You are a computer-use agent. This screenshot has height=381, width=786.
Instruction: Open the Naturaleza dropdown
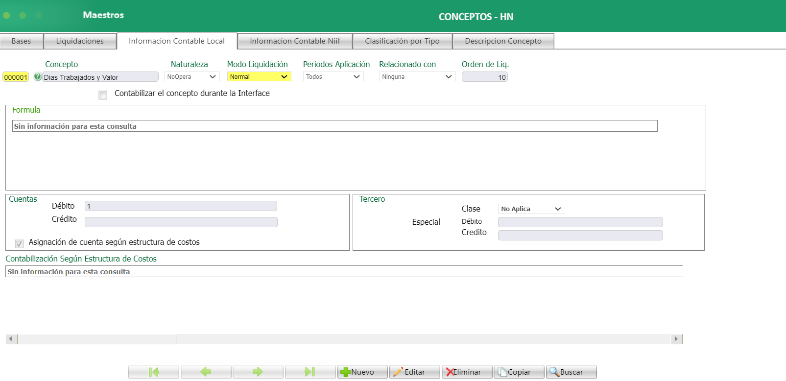[x=191, y=77]
